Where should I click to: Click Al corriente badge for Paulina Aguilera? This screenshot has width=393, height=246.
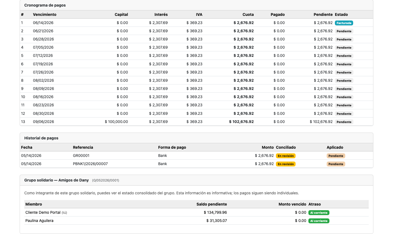pyautogui.click(x=319, y=221)
